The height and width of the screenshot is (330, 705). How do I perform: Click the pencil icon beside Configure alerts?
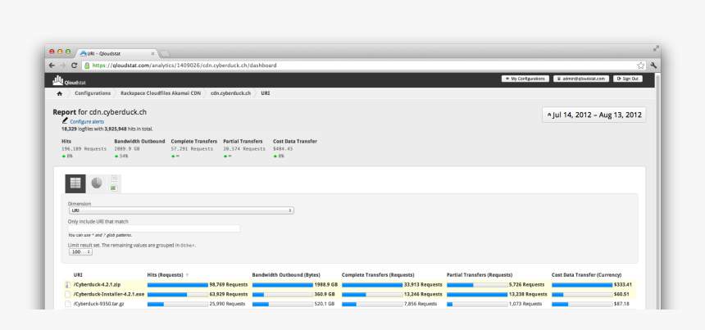point(66,120)
